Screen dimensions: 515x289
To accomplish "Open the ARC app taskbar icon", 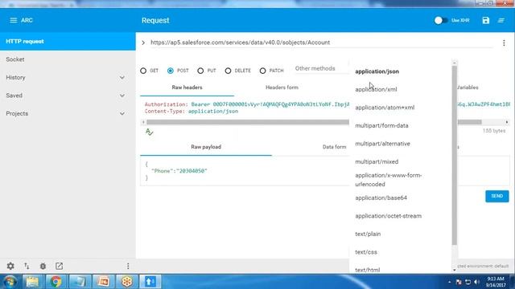I will tap(150, 282).
